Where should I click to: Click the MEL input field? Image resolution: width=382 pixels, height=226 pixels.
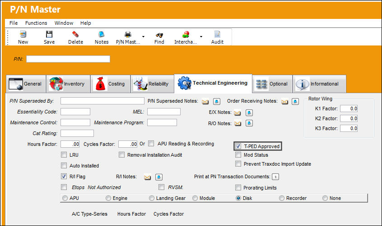click(164, 112)
